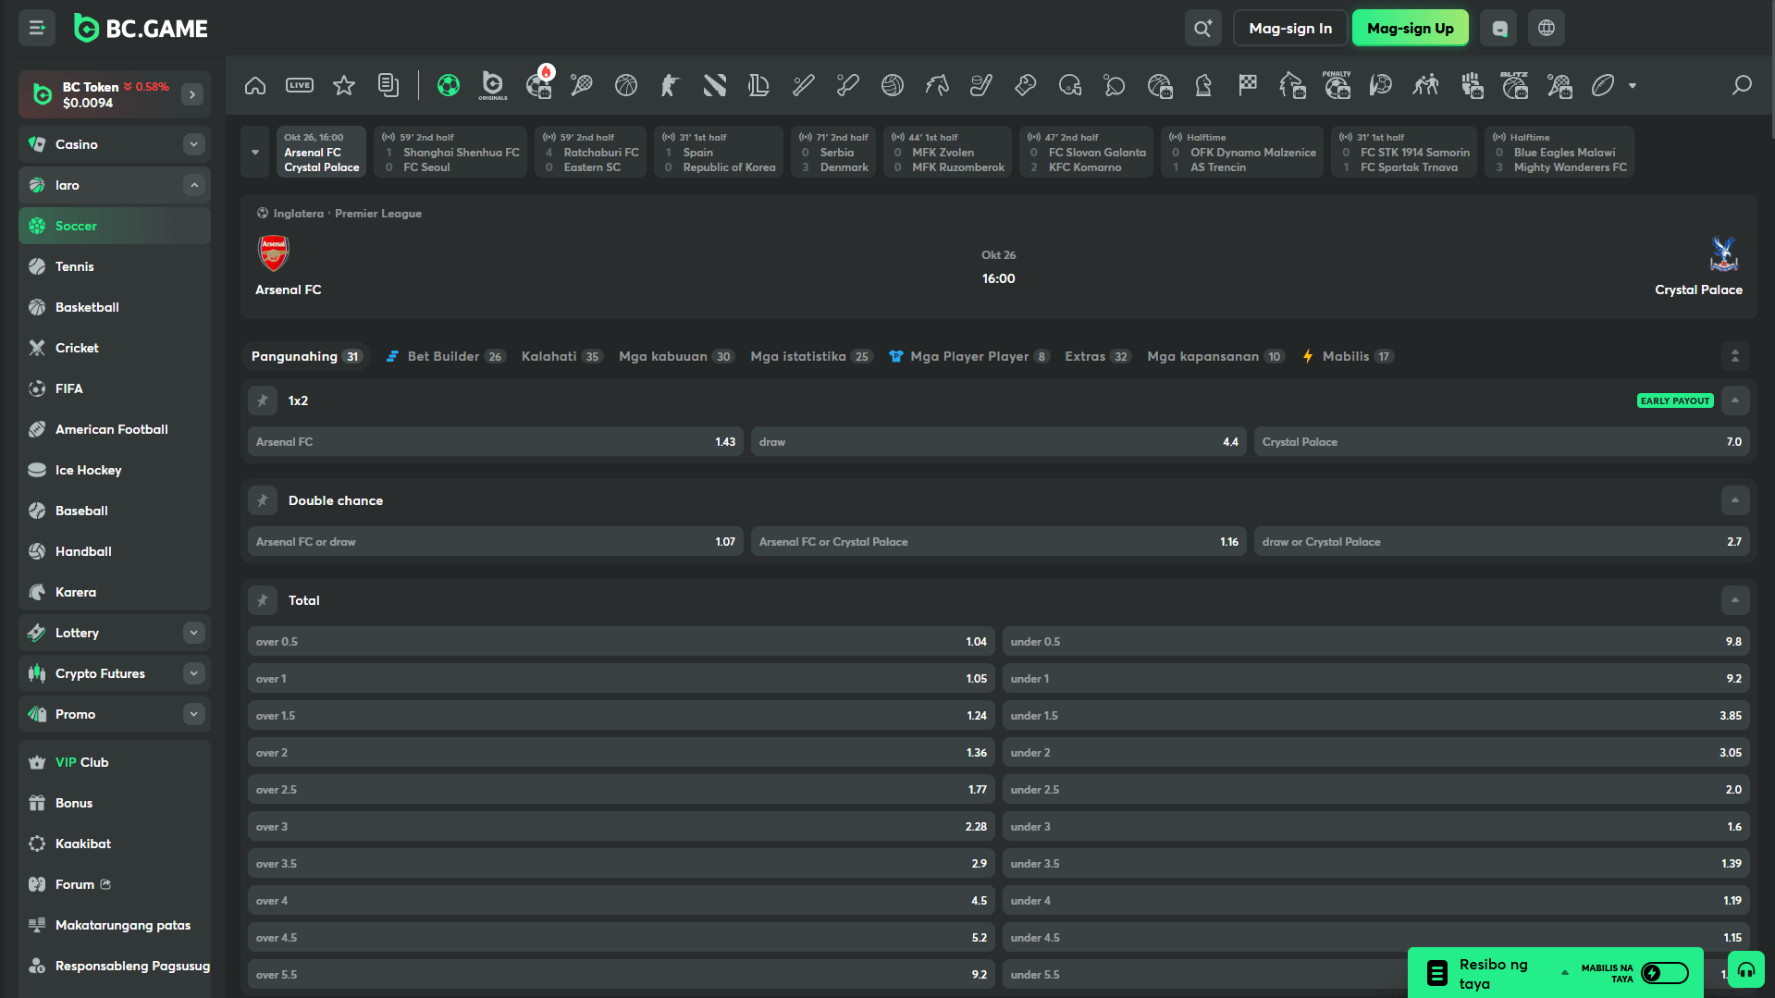
Task: Open the Serbia vs Denmark live match
Action: (833, 152)
